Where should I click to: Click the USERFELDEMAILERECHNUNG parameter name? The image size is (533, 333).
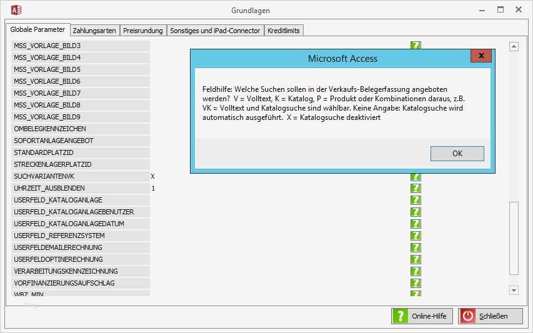(x=81, y=247)
